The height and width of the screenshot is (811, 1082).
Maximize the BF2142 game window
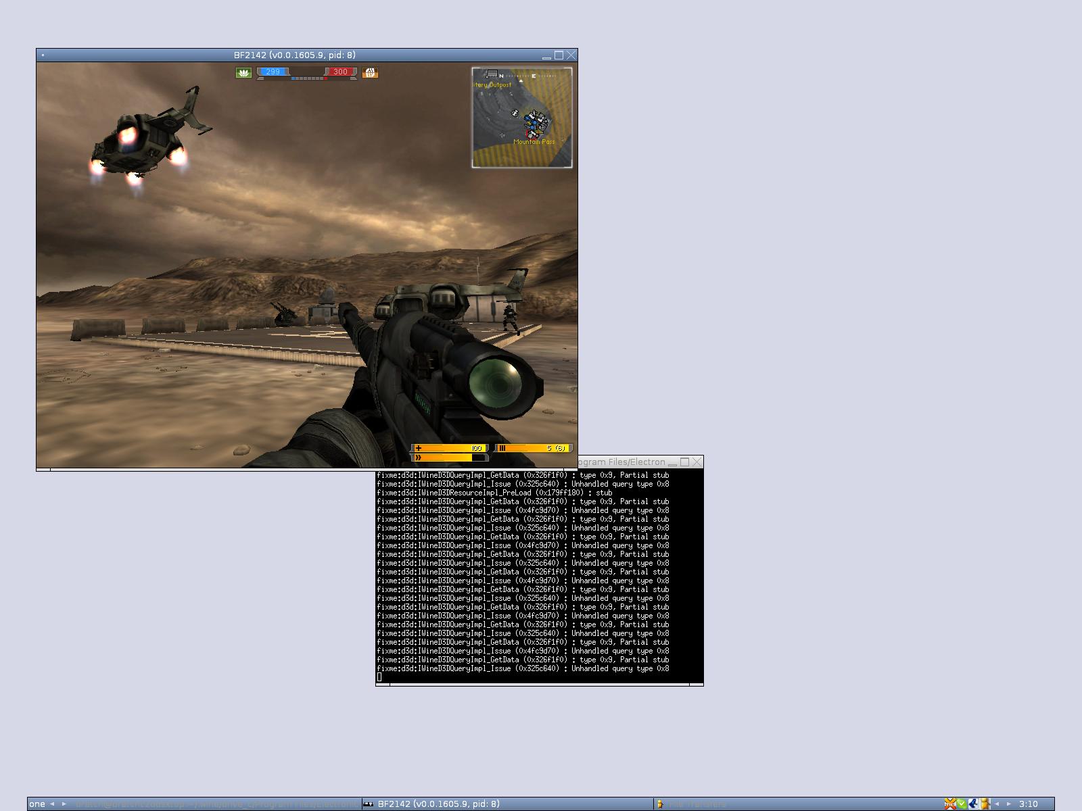coord(559,55)
